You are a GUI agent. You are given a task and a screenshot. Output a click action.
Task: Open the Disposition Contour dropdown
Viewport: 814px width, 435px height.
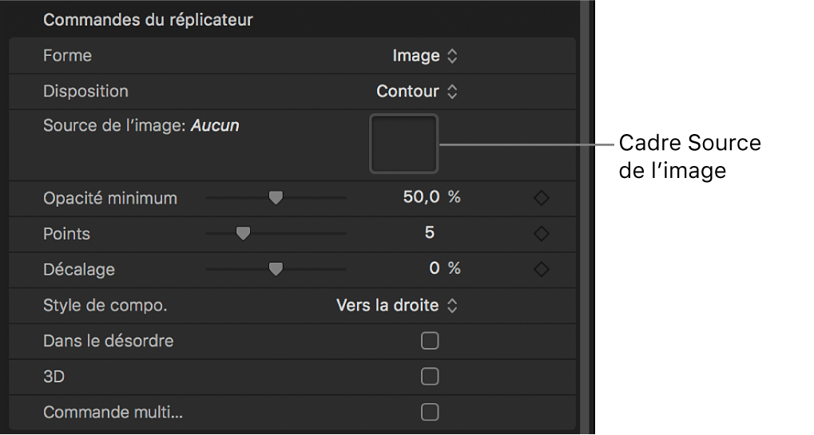pyautogui.click(x=417, y=92)
